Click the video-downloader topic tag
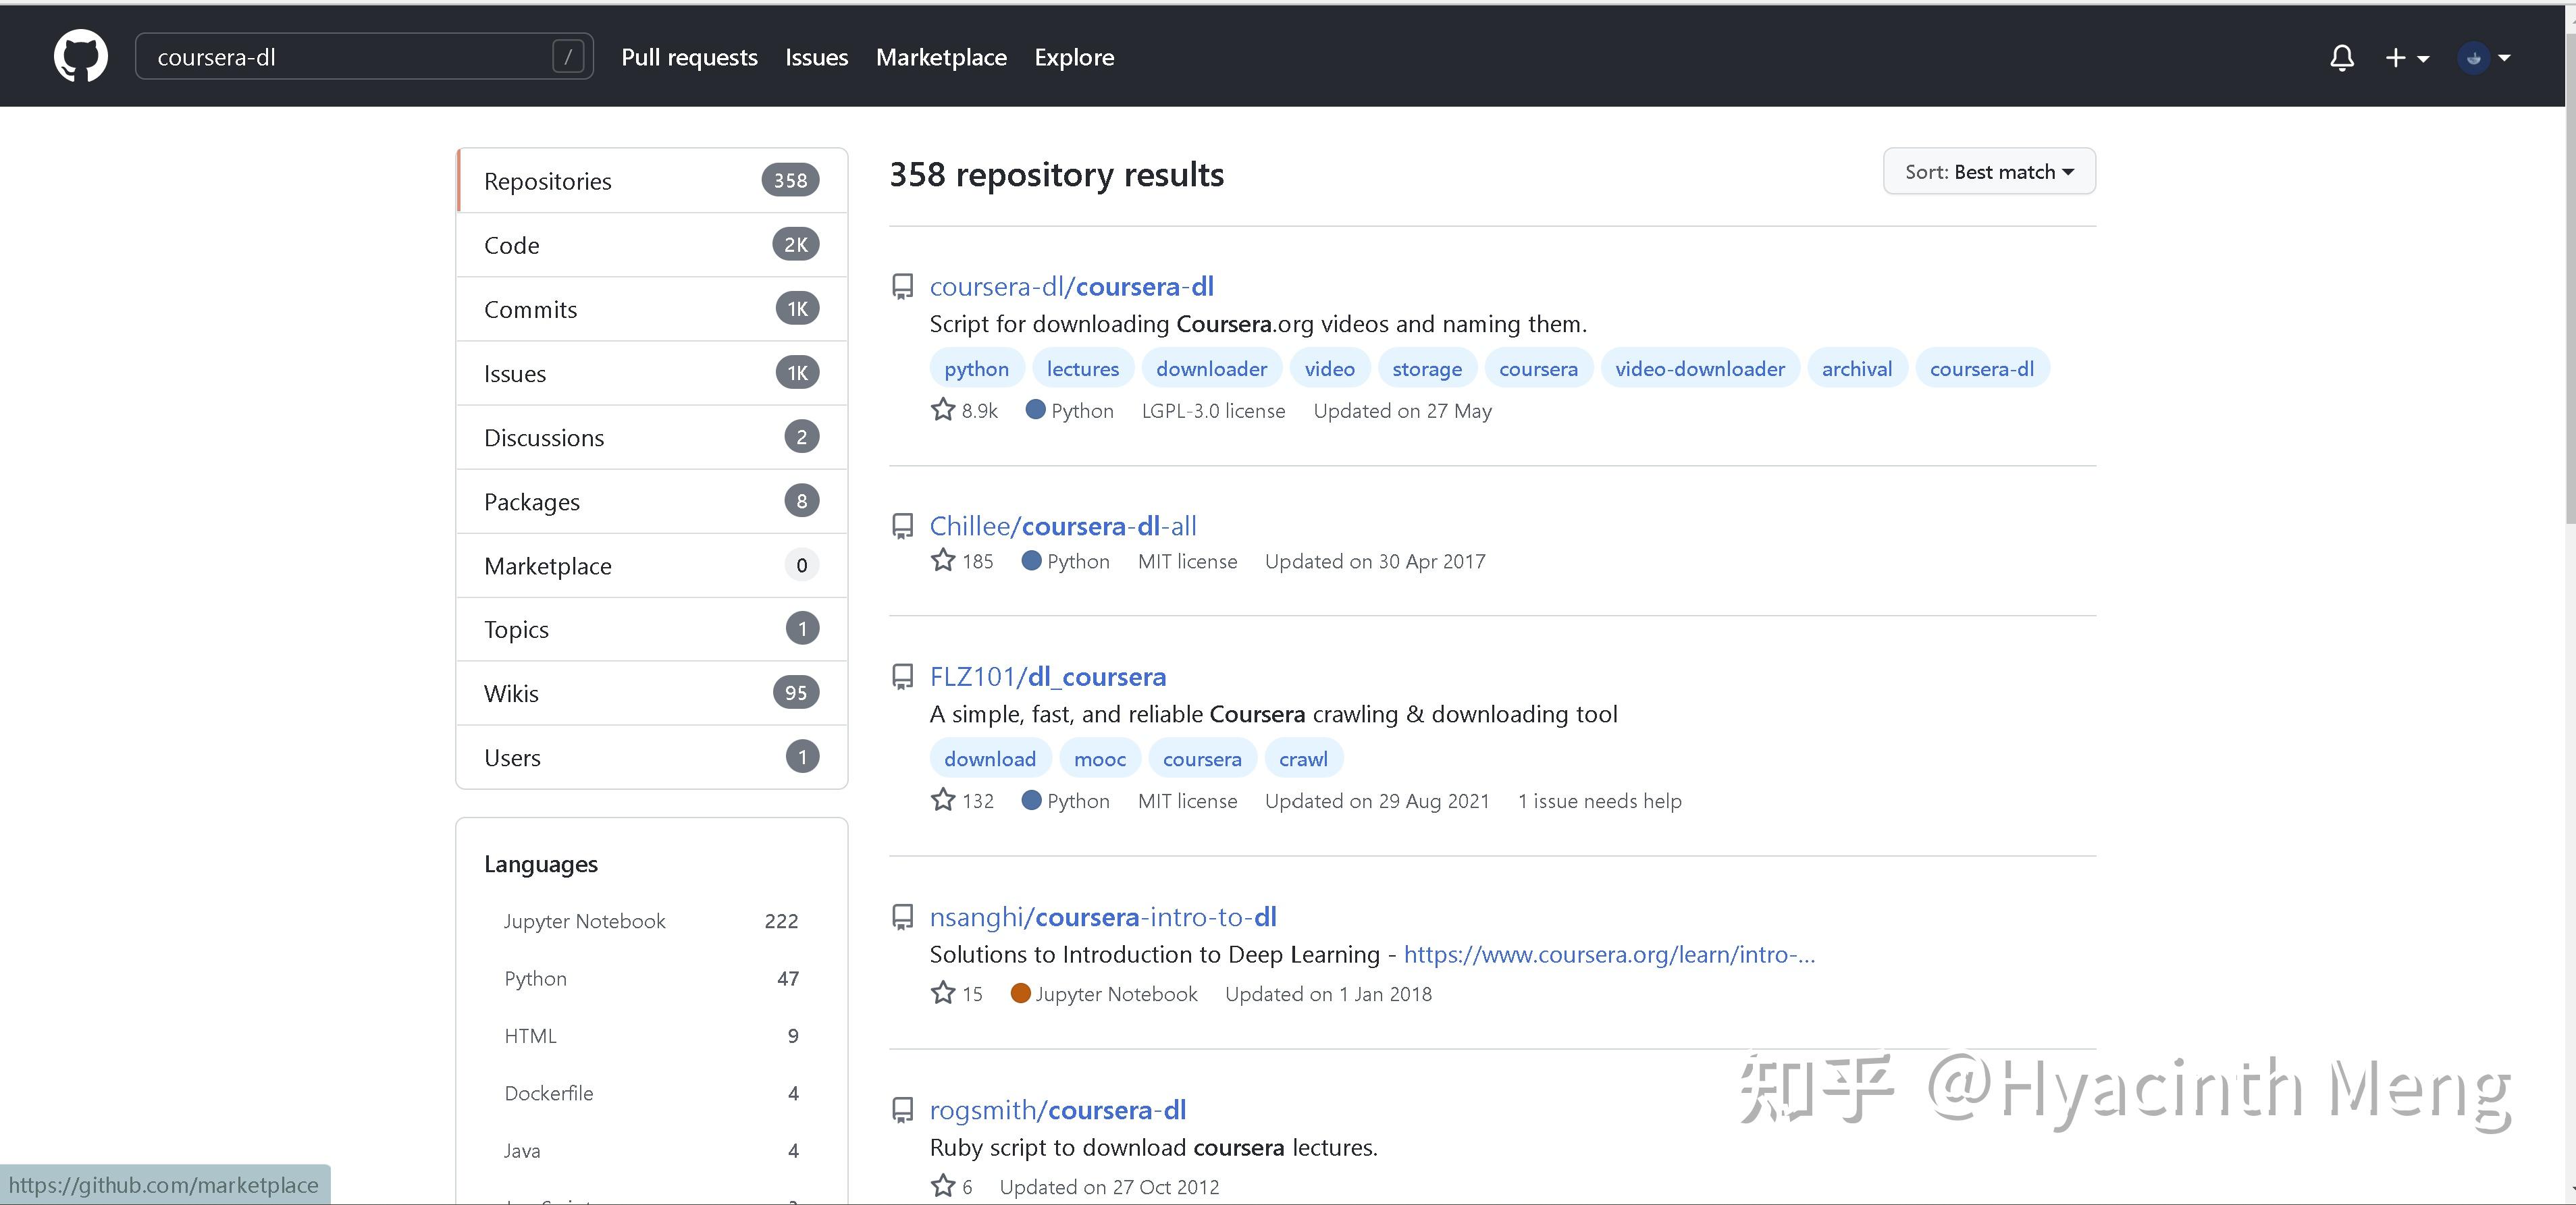The width and height of the screenshot is (2576, 1205). click(x=1700, y=369)
